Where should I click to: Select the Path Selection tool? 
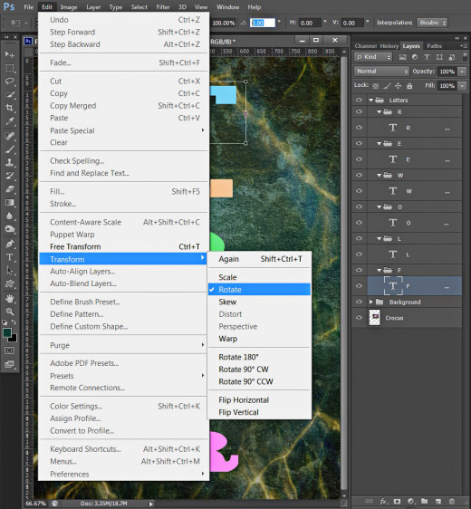coord(10,271)
